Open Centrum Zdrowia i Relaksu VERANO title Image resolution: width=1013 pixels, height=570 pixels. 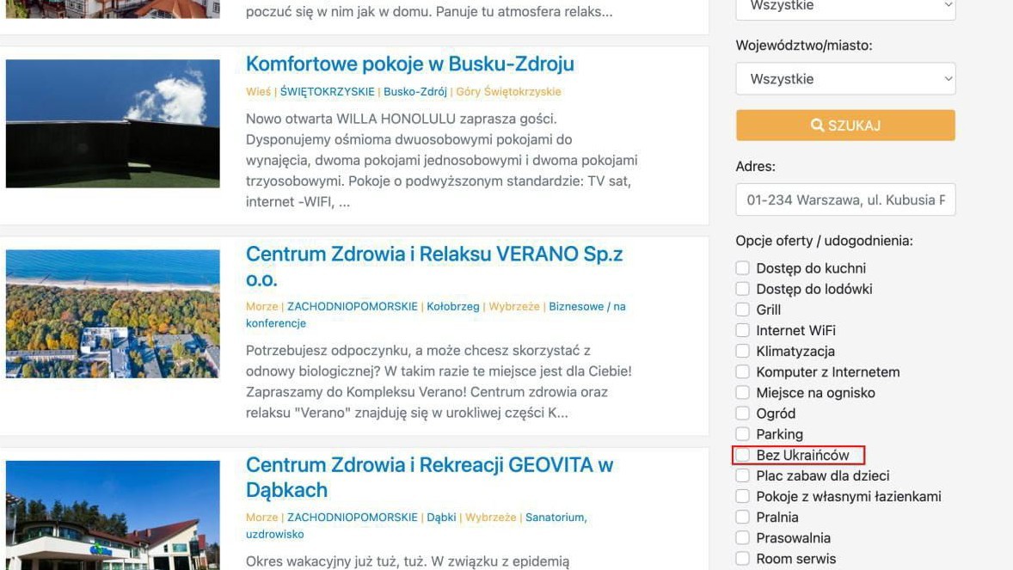tap(433, 267)
